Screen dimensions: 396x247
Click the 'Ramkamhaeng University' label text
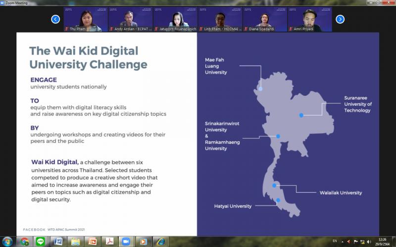coord(222,145)
